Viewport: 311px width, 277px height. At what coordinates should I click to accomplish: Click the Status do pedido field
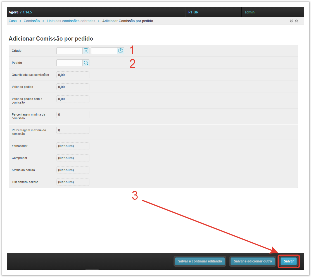pos(73,170)
